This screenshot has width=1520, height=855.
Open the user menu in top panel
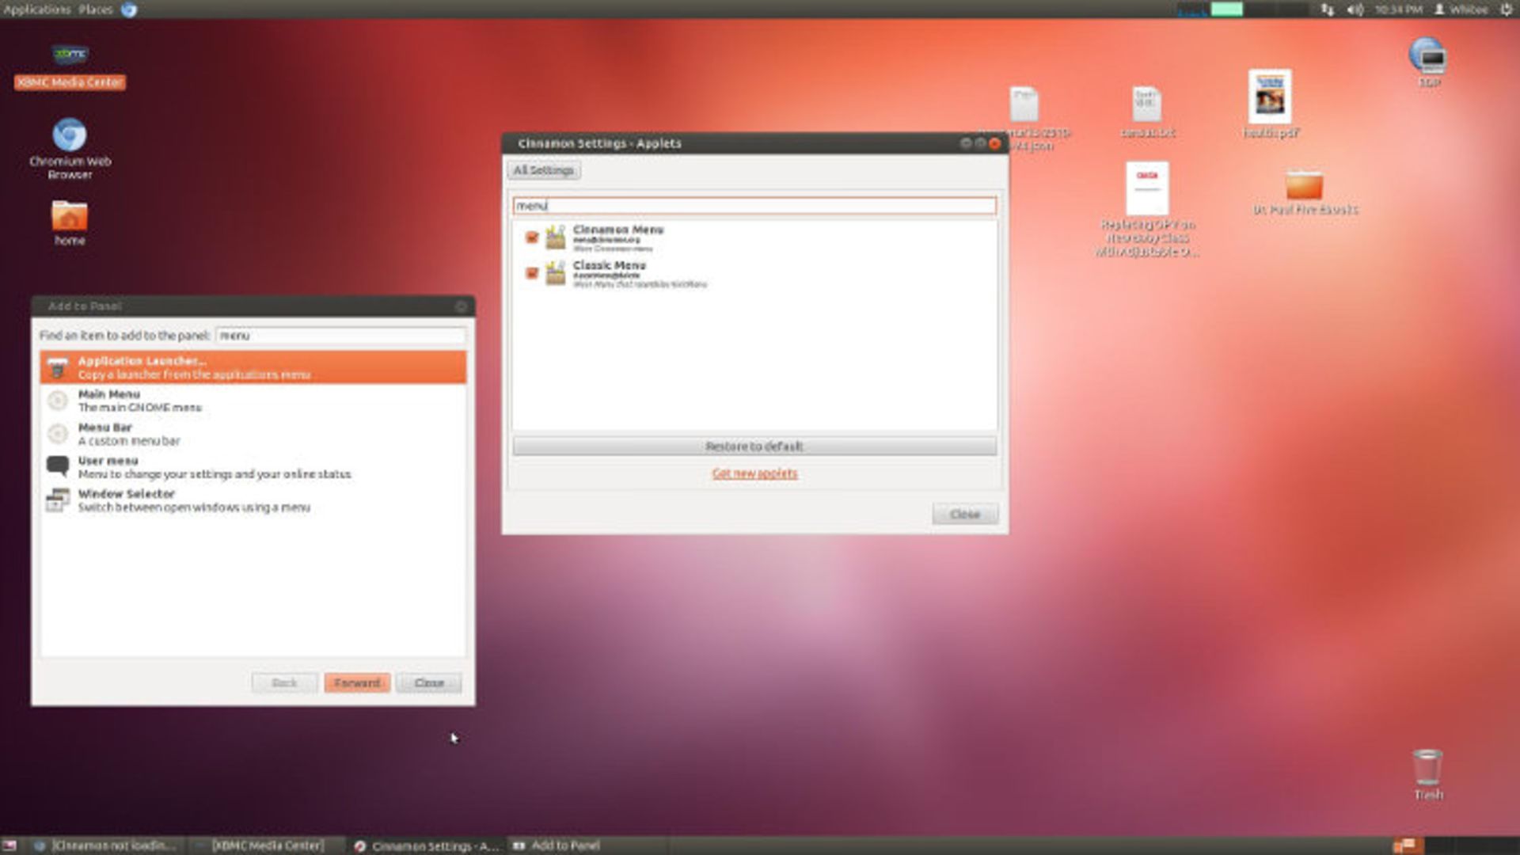1461,9
